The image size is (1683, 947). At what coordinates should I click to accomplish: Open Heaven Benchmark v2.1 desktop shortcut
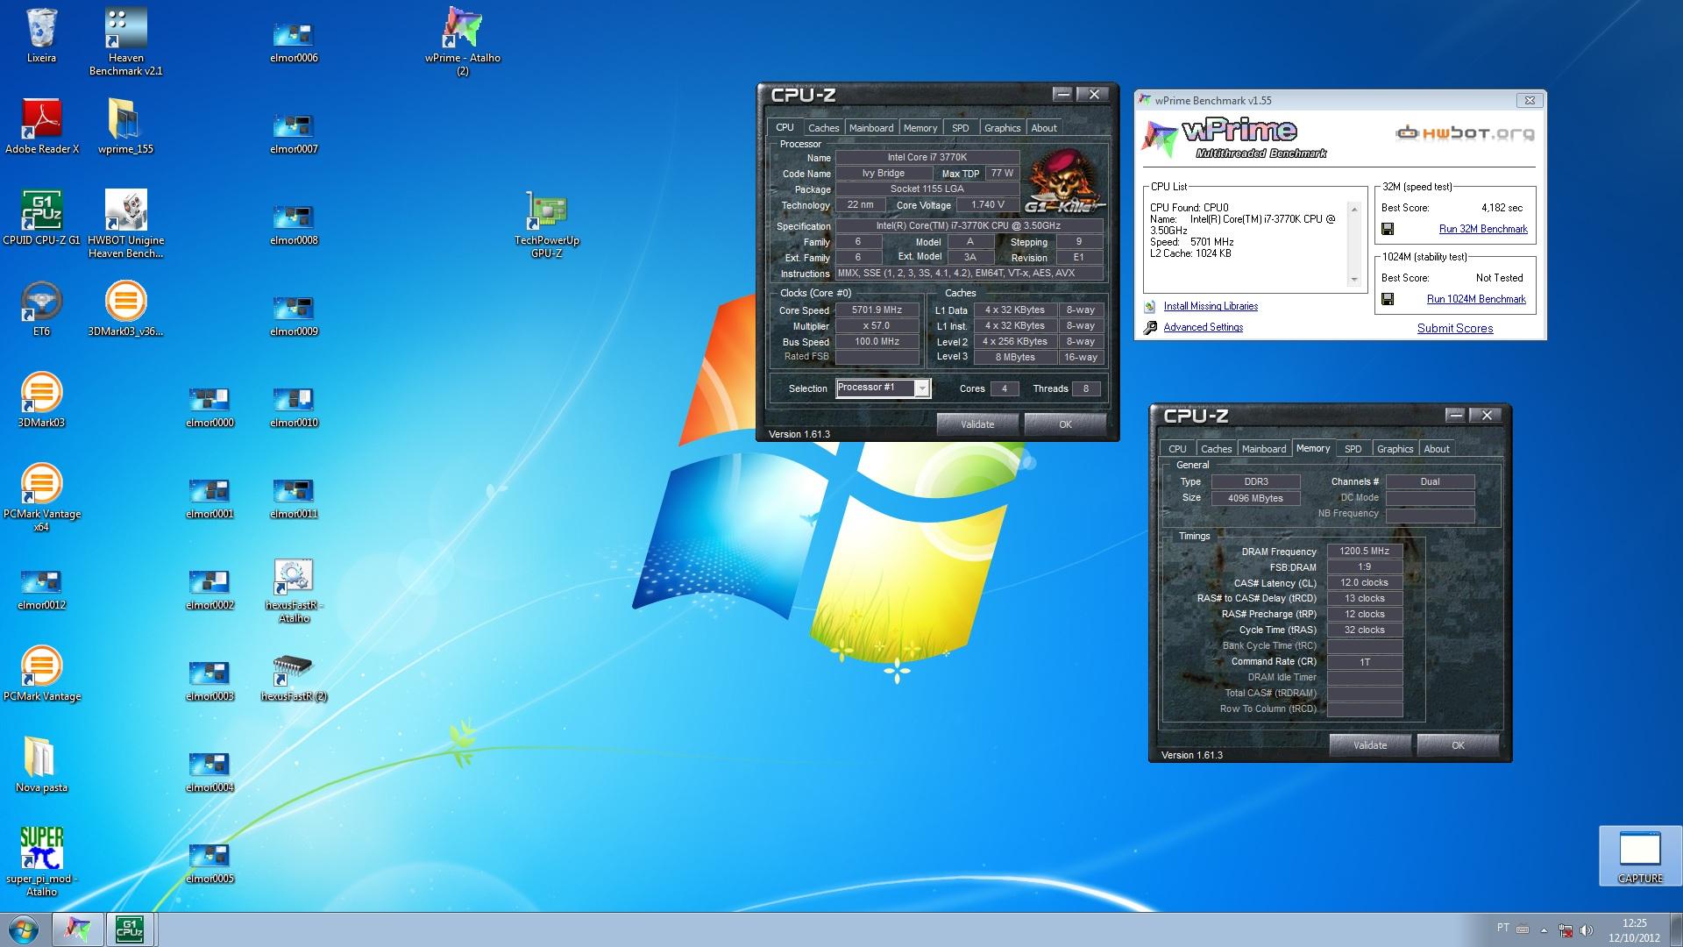coord(125,41)
